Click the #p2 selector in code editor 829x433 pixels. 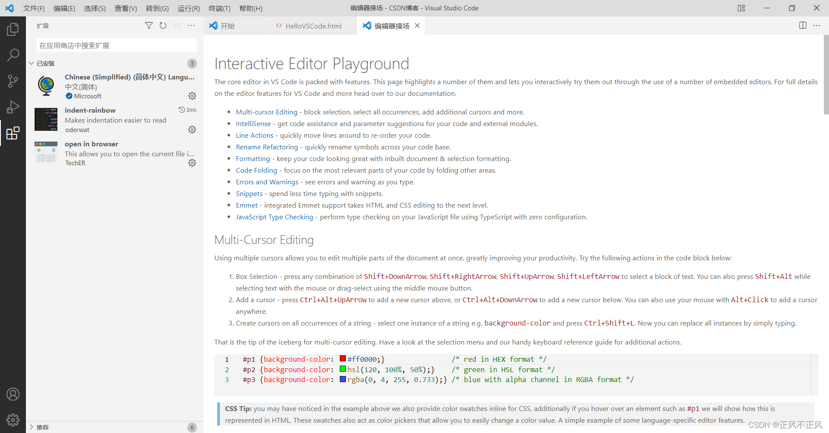(249, 370)
